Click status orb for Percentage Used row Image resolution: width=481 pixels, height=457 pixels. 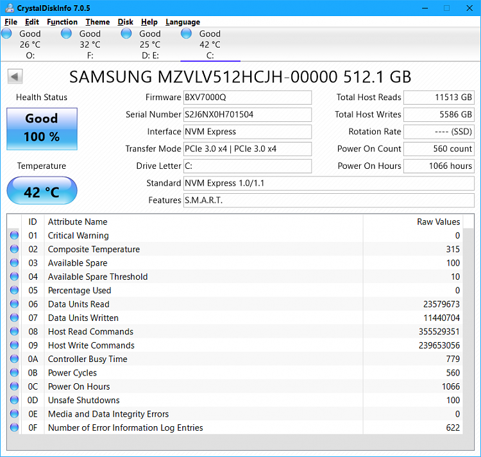[14, 290]
